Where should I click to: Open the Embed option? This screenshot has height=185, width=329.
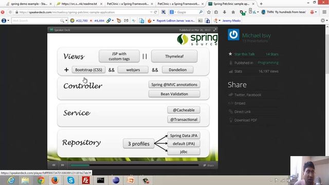(240, 103)
